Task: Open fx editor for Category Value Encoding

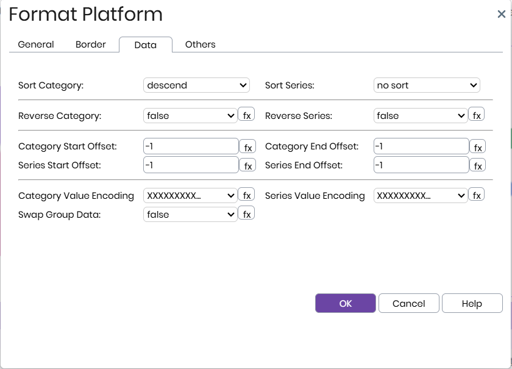Action: [246, 194]
